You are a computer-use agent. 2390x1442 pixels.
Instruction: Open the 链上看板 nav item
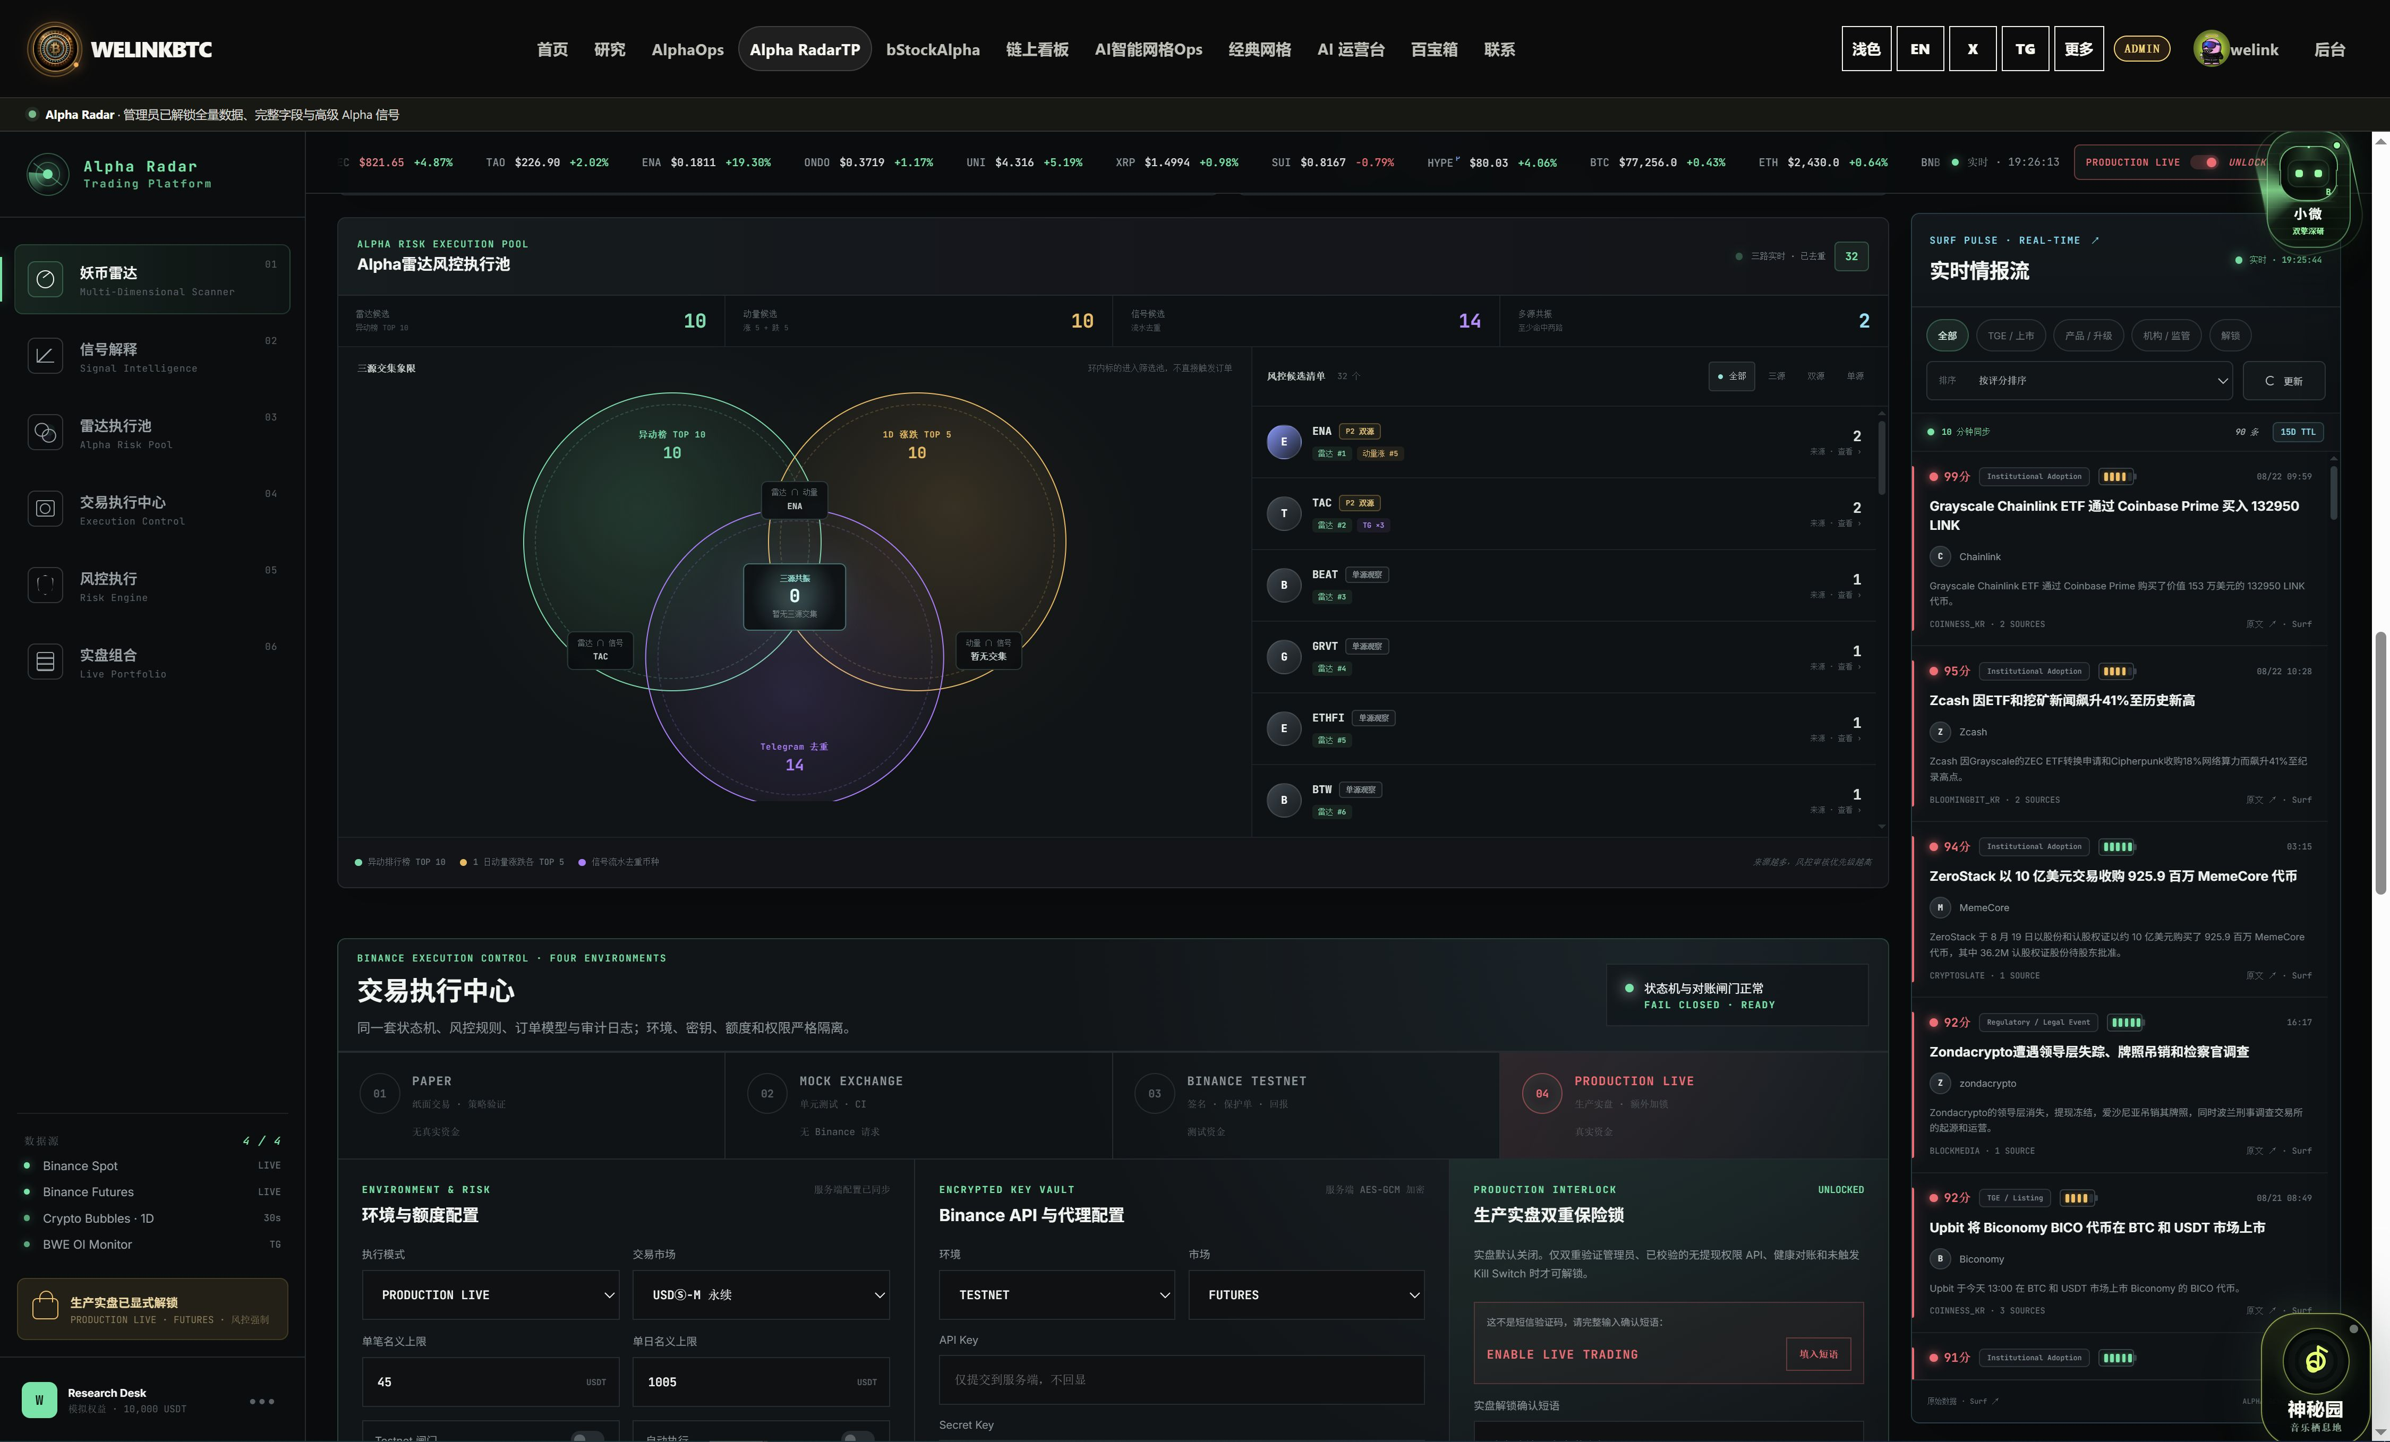coord(1037,49)
